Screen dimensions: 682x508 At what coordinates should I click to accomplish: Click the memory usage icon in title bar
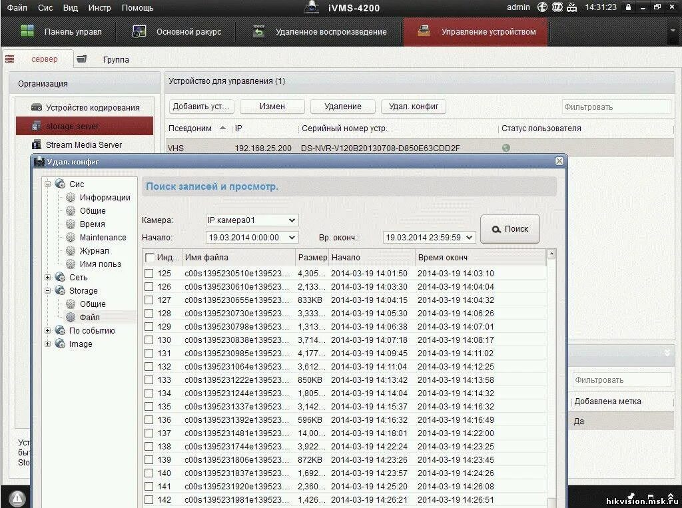click(x=572, y=7)
